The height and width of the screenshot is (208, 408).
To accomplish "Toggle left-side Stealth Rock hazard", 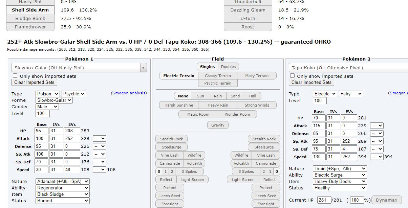I will [x=171, y=139].
